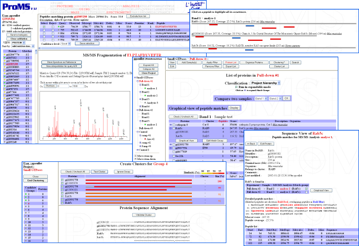Click the peptide link ELPTAFDYVEFTR in table
This screenshot has width=359, height=246.
(166, 27)
